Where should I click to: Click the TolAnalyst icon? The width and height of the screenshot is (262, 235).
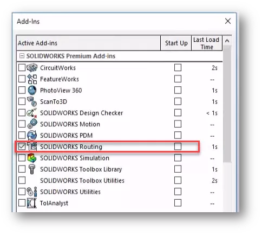pyautogui.click(x=32, y=203)
